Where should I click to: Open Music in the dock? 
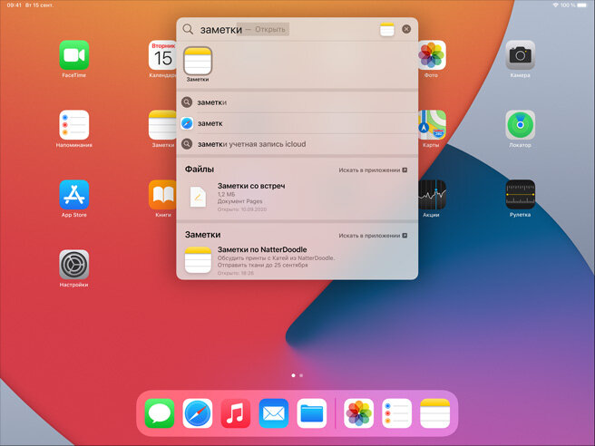point(236,413)
